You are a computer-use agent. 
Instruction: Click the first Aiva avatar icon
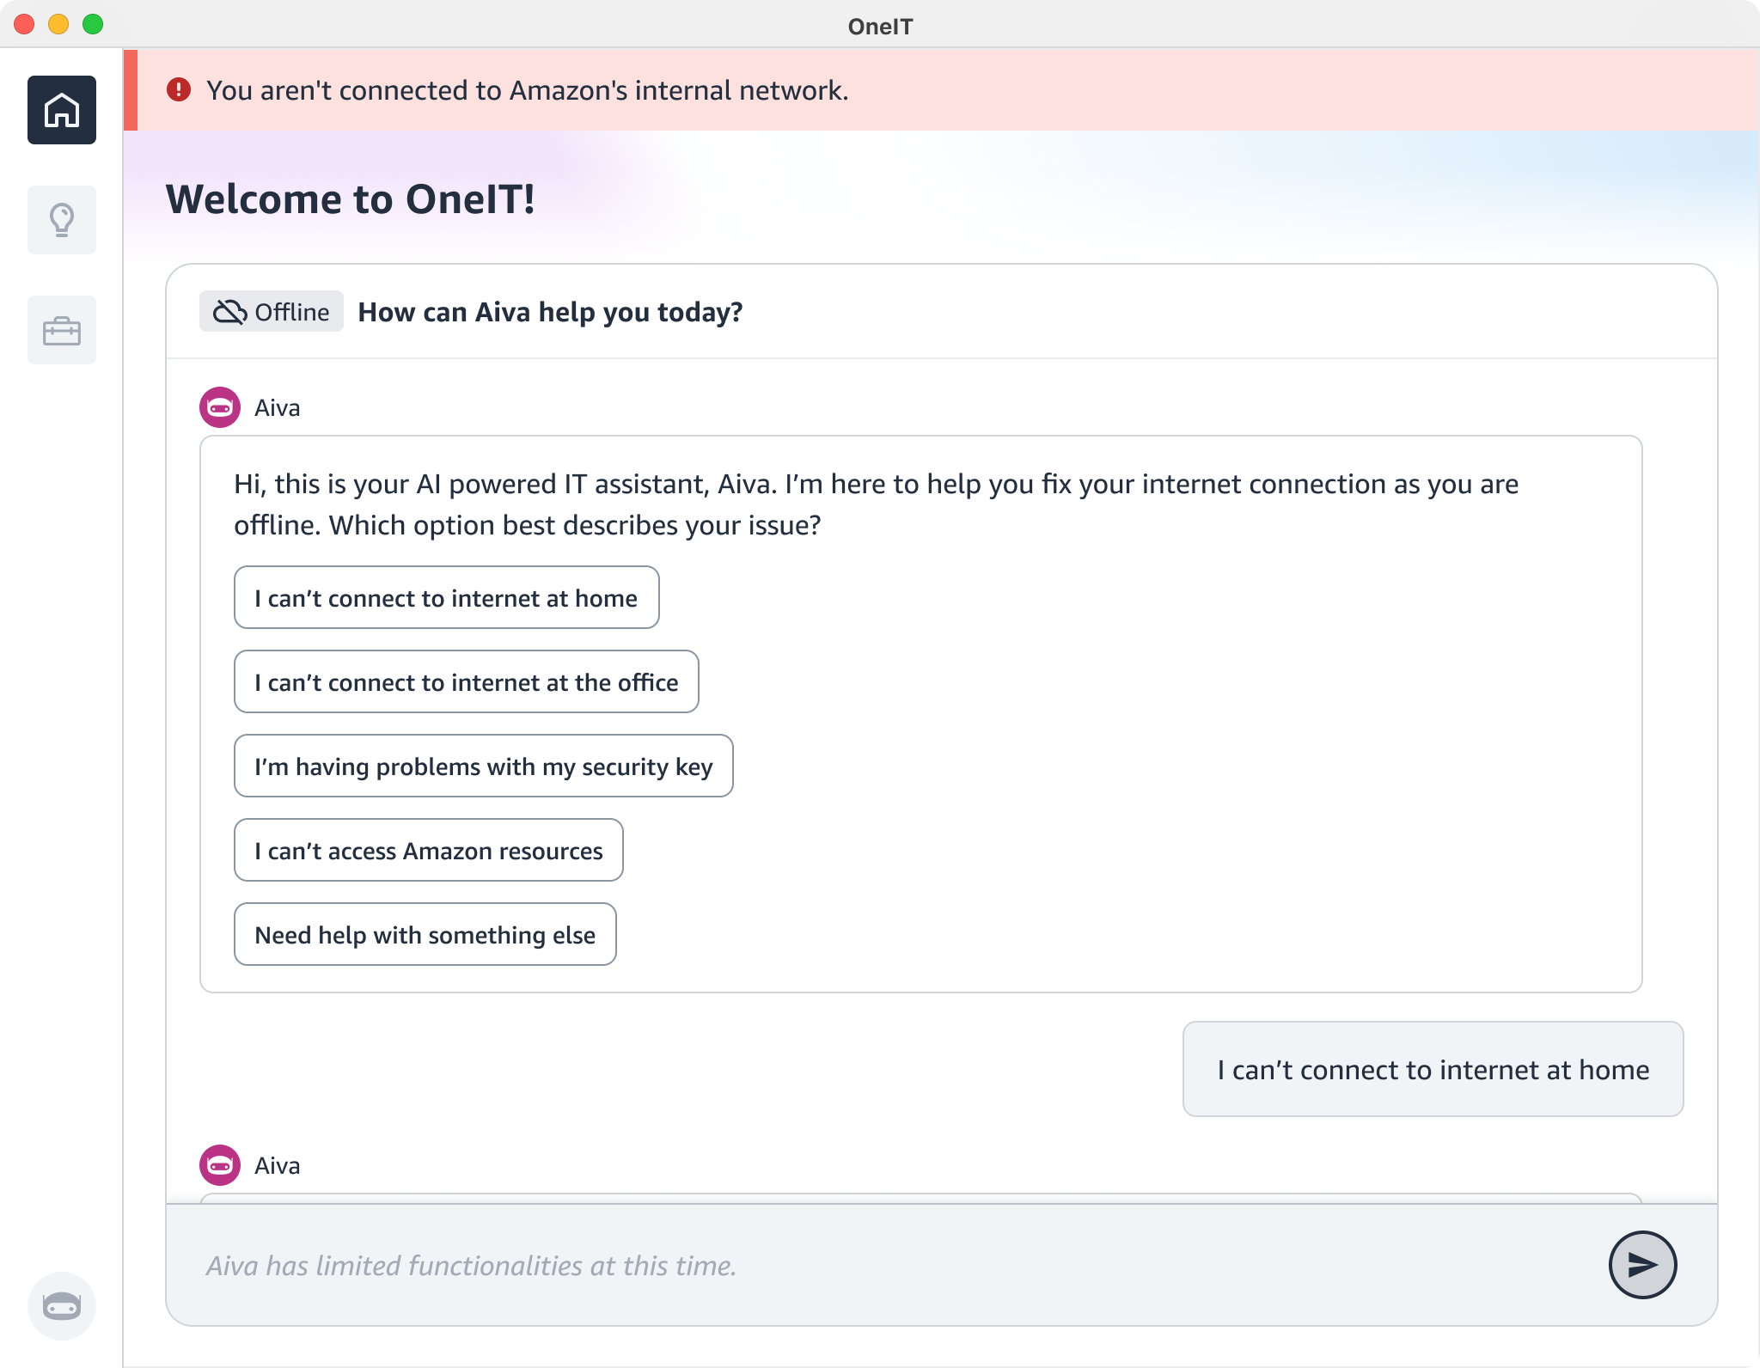click(220, 407)
